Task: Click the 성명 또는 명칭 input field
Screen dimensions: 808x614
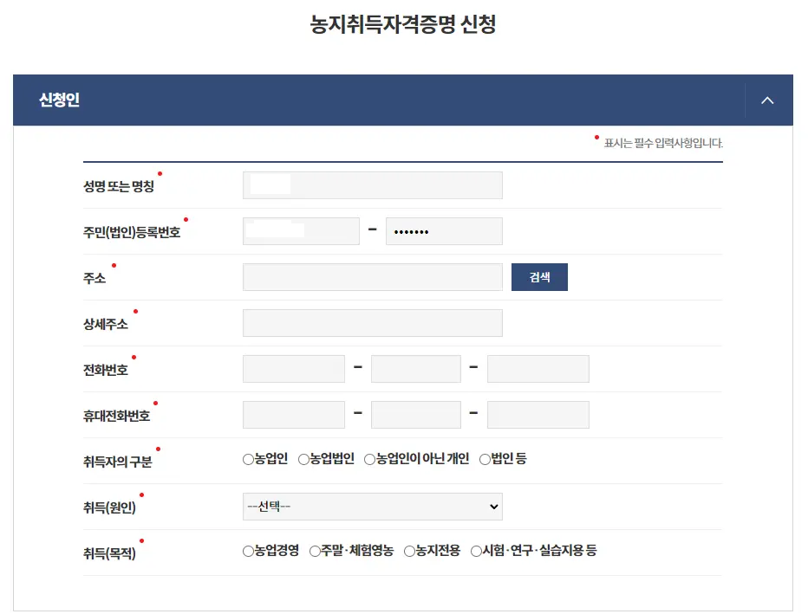Action: tap(372, 184)
